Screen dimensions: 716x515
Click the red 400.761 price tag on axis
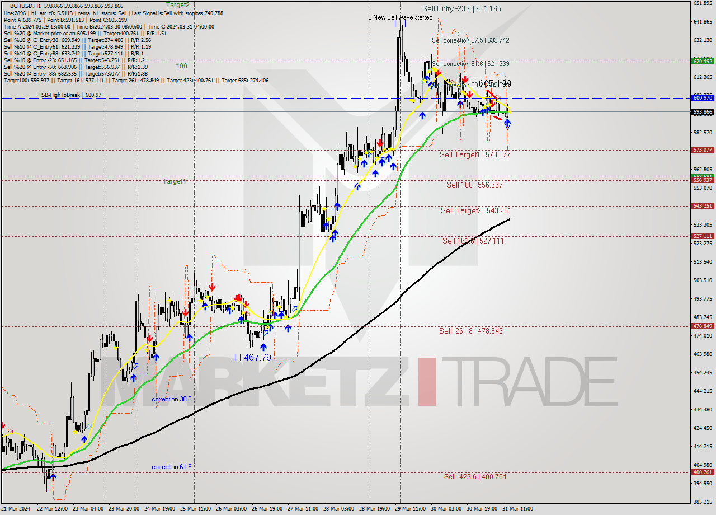pos(703,472)
